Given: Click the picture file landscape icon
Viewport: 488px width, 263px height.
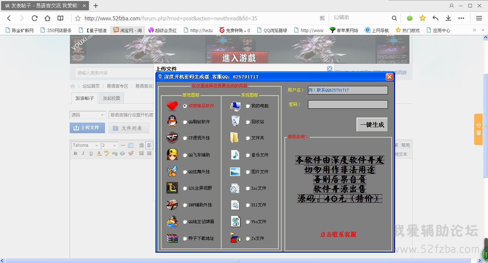Looking at the screenshot, I should [235, 172].
